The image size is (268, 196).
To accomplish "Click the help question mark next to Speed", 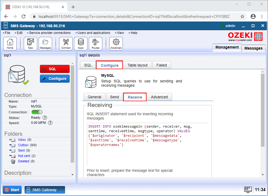I will (x=50, y=123).
